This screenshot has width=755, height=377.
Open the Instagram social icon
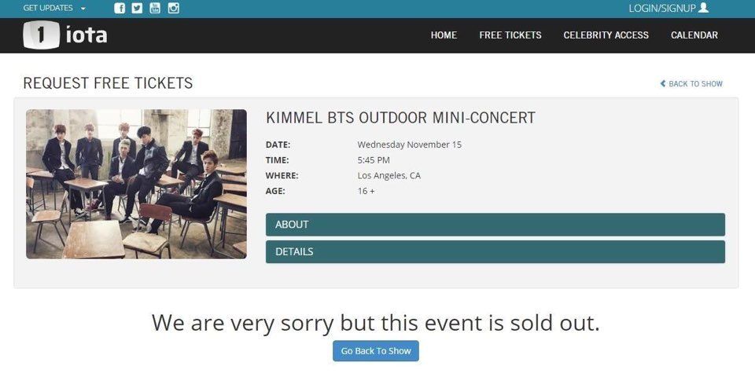[173, 8]
